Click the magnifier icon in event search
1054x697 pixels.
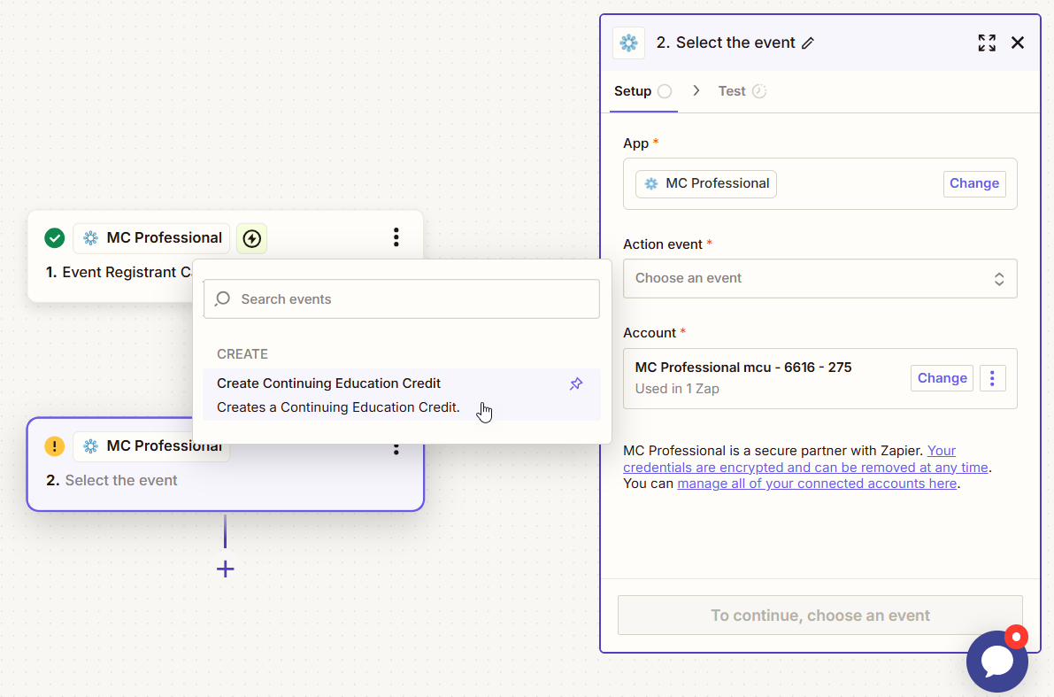coord(223,298)
